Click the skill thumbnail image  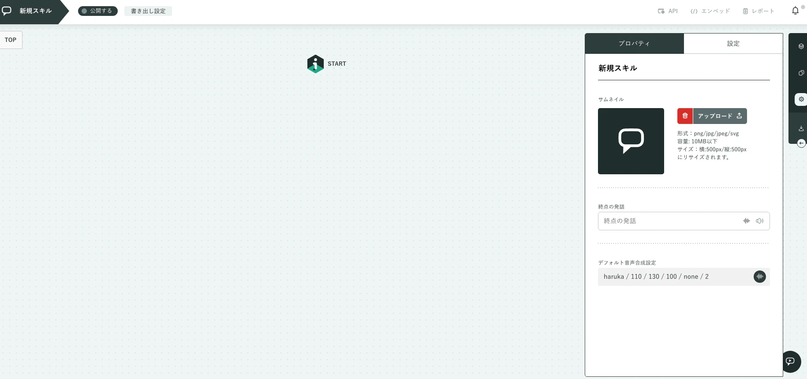(631, 141)
